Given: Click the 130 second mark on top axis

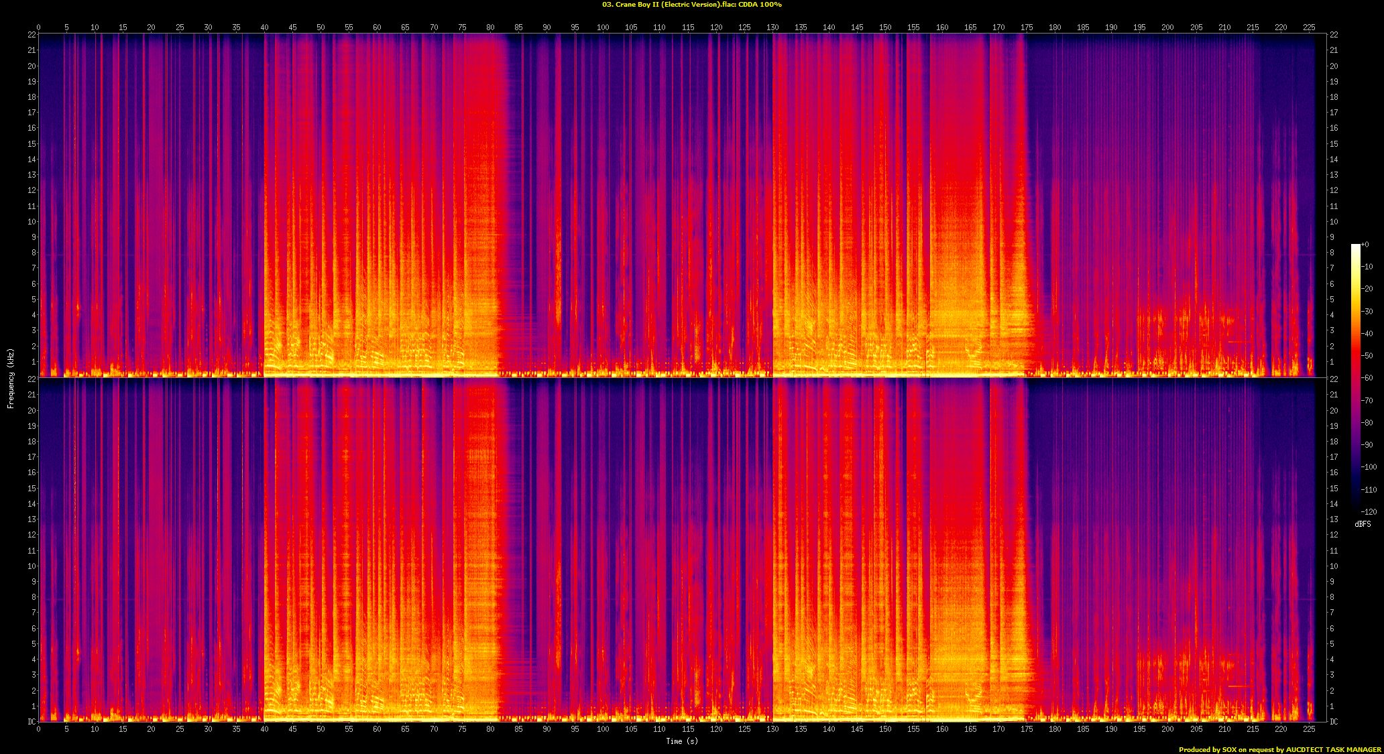Looking at the screenshot, I should pyautogui.click(x=773, y=27).
